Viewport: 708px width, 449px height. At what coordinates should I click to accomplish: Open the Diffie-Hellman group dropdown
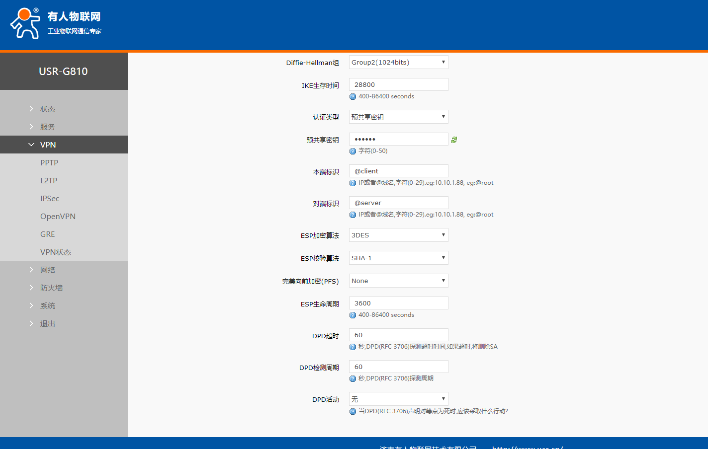coord(398,62)
